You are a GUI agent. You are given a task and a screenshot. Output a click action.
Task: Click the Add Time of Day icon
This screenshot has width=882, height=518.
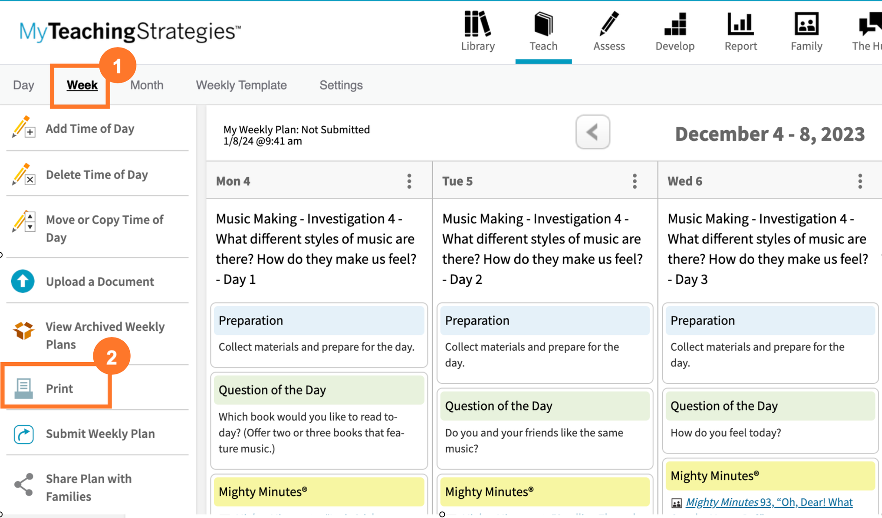(23, 127)
